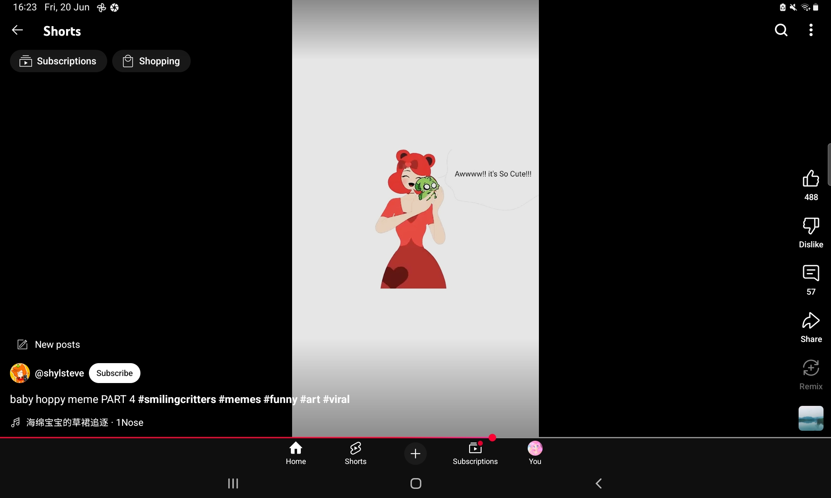Go to the Home tab
831x498 pixels.
pyautogui.click(x=296, y=453)
